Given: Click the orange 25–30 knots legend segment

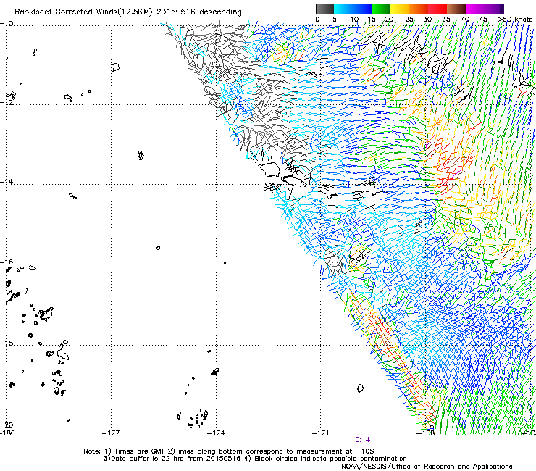Looking at the screenshot, I should point(419,9).
